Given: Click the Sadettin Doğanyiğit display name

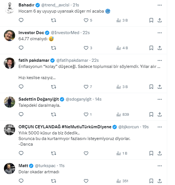Looking at the screenshot, I should 39,99.
